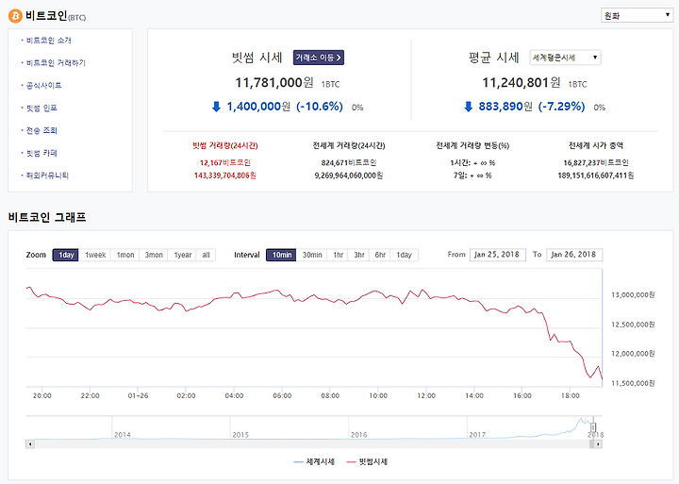Select the 1day interval
This screenshot has height=484, width=679.
tap(404, 255)
